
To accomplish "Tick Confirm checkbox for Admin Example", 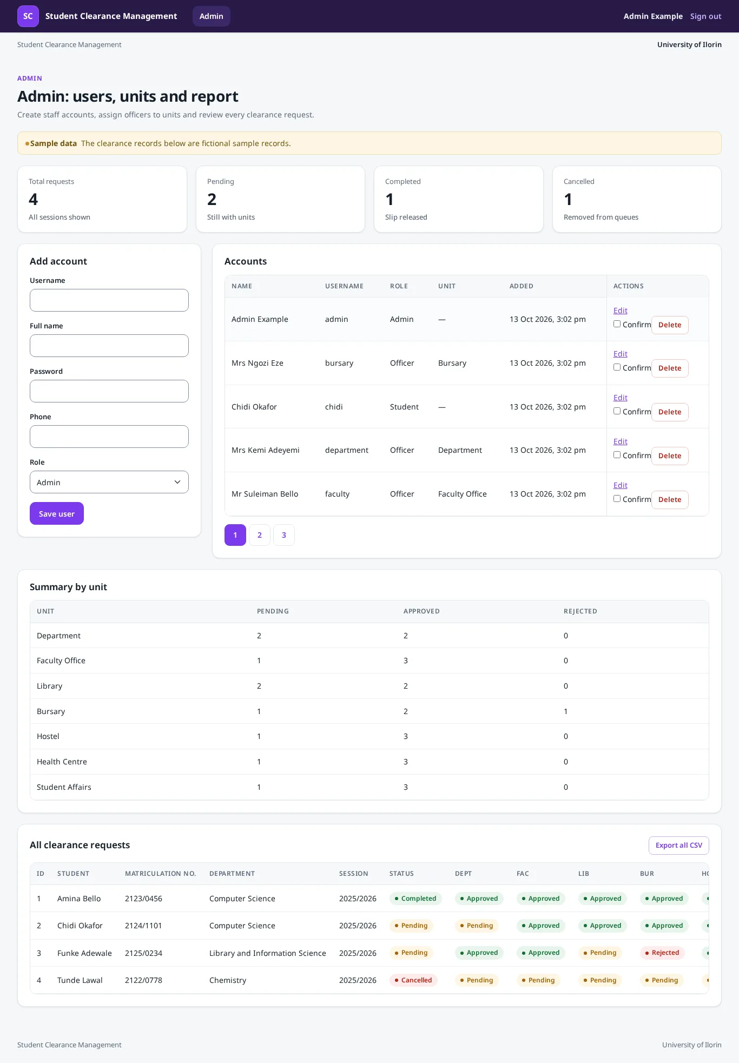I will 617,324.
